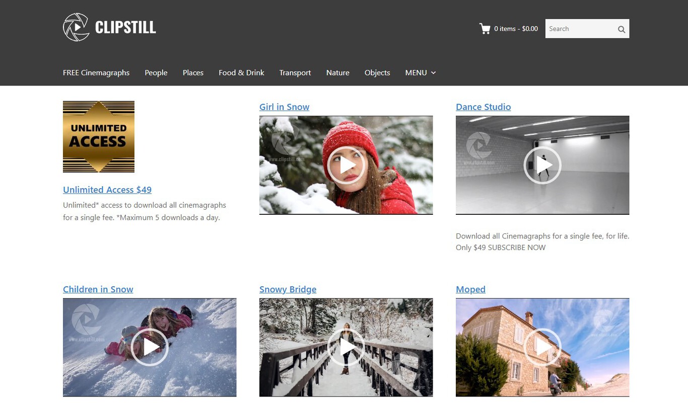Expand the MENU dropdown
Screen dimensions: 688x412
421,73
